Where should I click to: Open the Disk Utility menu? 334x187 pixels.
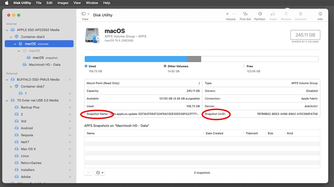click(x=23, y=3)
